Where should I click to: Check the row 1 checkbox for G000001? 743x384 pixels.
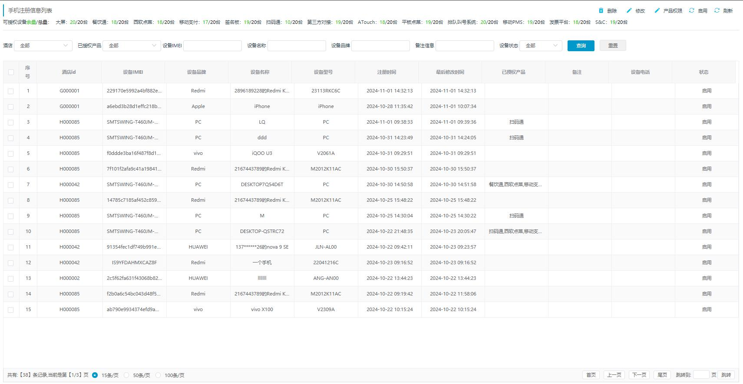tap(11, 91)
